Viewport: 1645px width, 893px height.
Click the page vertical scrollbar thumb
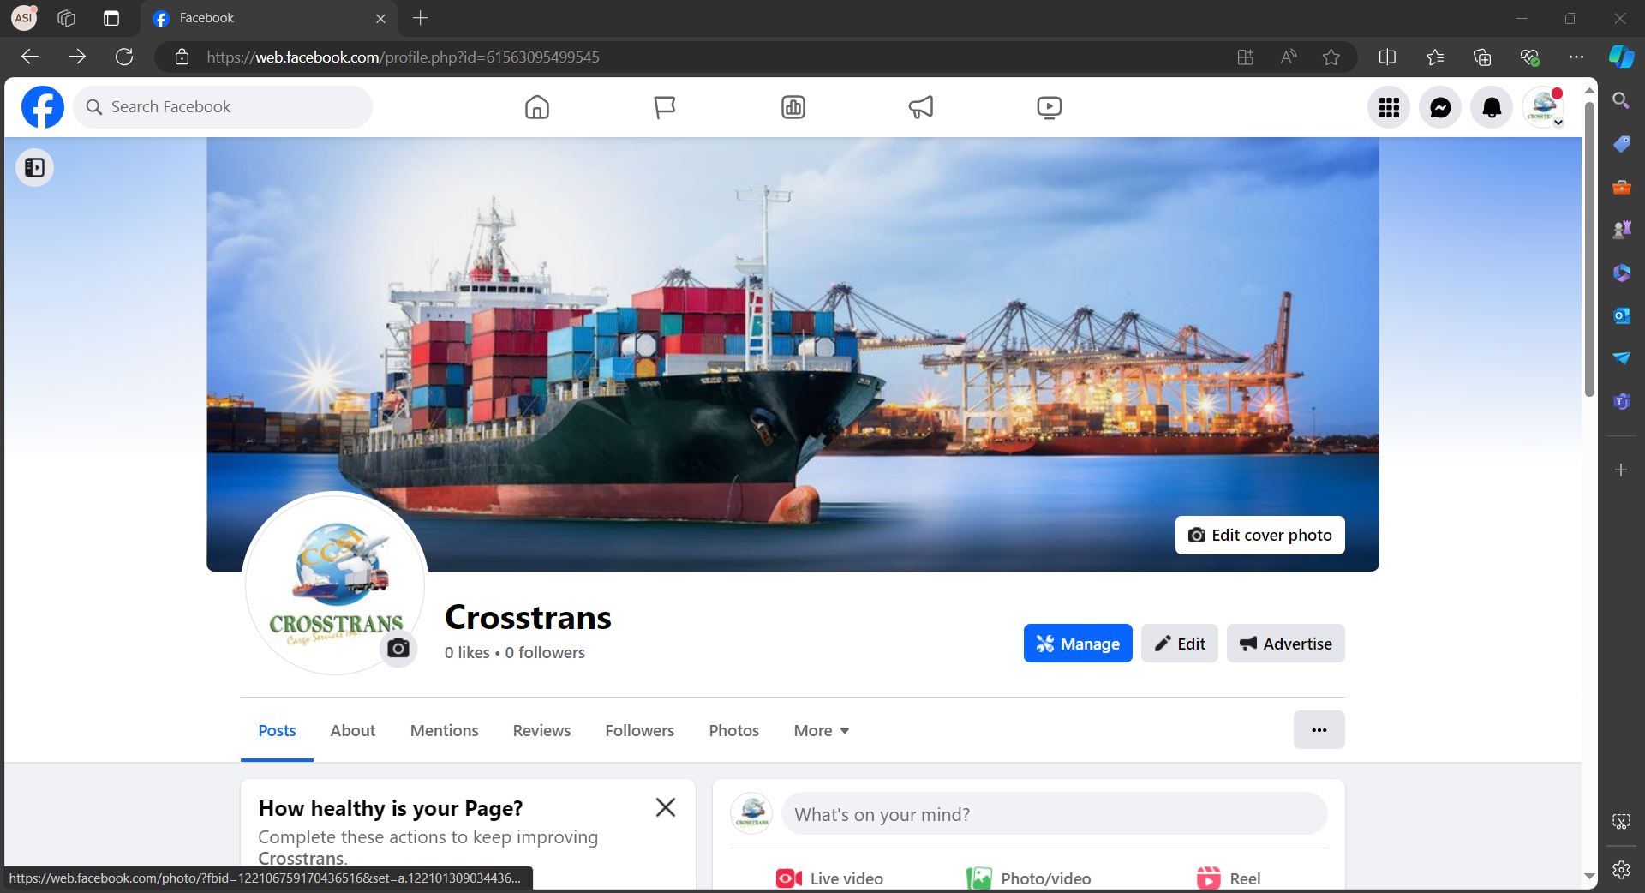pyautogui.click(x=1589, y=249)
